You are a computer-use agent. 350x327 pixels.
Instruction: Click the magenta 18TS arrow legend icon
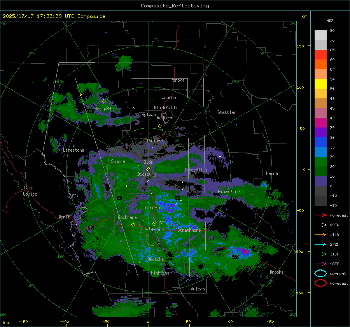tap(320, 264)
